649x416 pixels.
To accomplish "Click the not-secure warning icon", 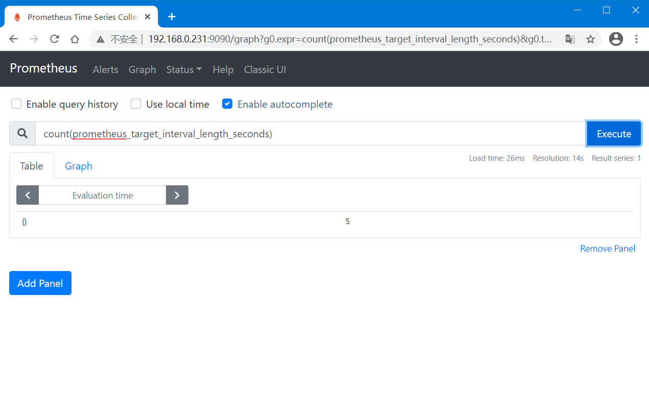I will pyautogui.click(x=100, y=39).
